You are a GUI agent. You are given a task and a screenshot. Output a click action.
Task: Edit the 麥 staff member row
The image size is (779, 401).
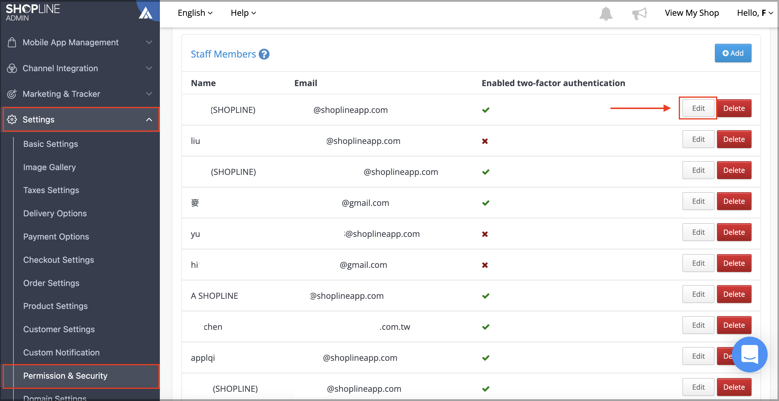coord(698,201)
